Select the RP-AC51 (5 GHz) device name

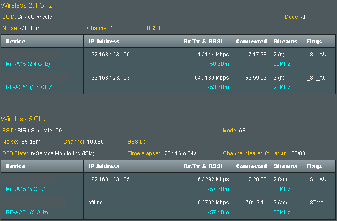coord(27,212)
